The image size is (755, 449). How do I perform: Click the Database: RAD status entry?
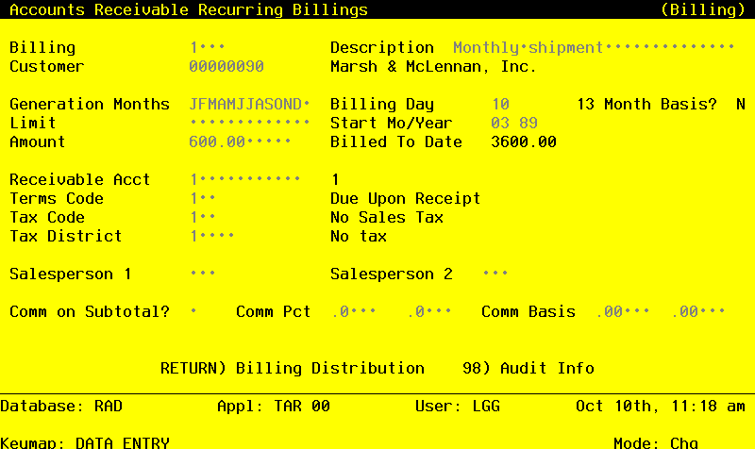(x=61, y=406)
